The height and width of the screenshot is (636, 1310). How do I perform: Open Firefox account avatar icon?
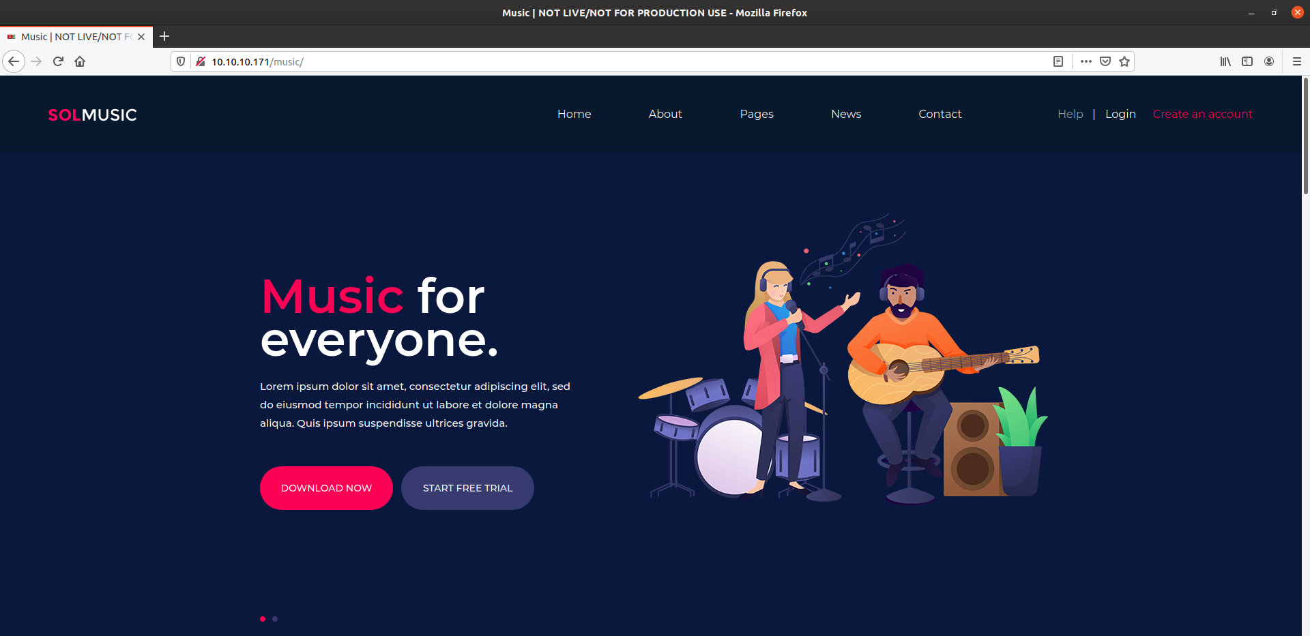tap(1269, 61)
